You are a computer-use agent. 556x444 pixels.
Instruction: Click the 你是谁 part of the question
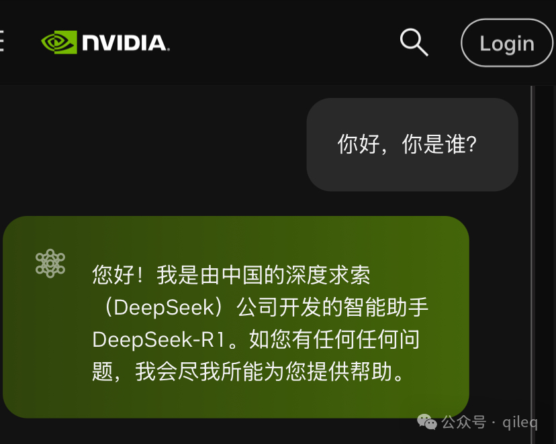[439, 144]
